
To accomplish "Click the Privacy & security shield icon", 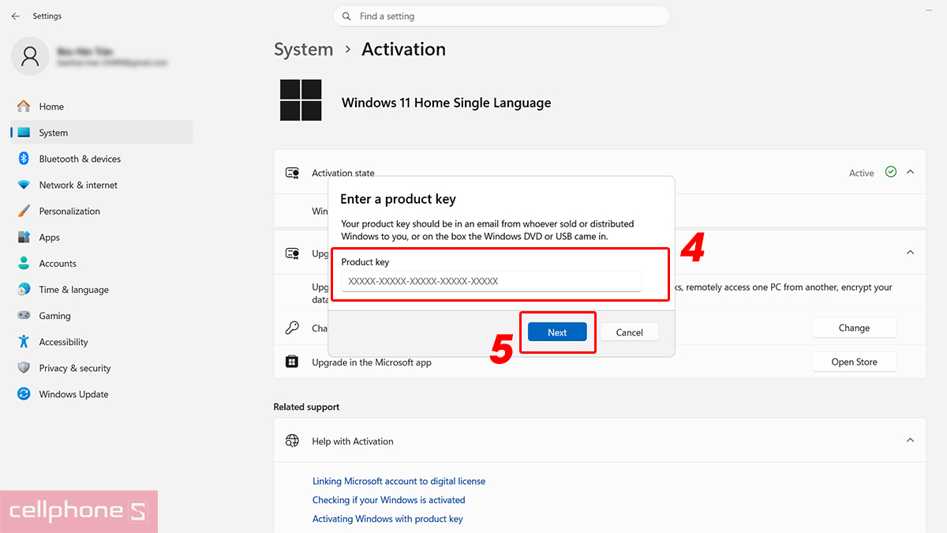I will coord(24,368).
